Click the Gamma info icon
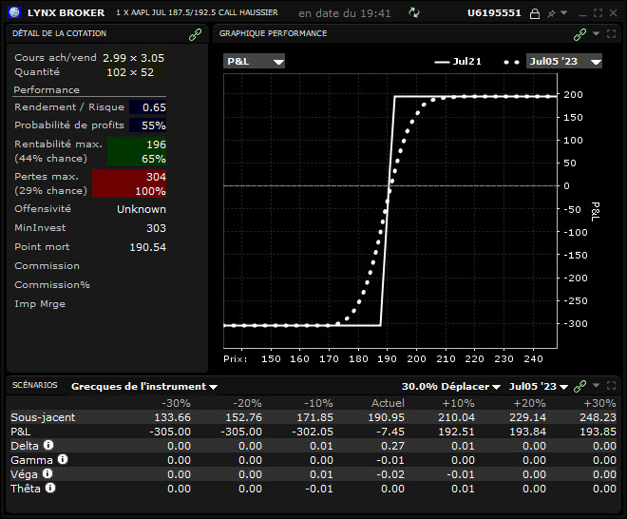 tap(63, 459)
